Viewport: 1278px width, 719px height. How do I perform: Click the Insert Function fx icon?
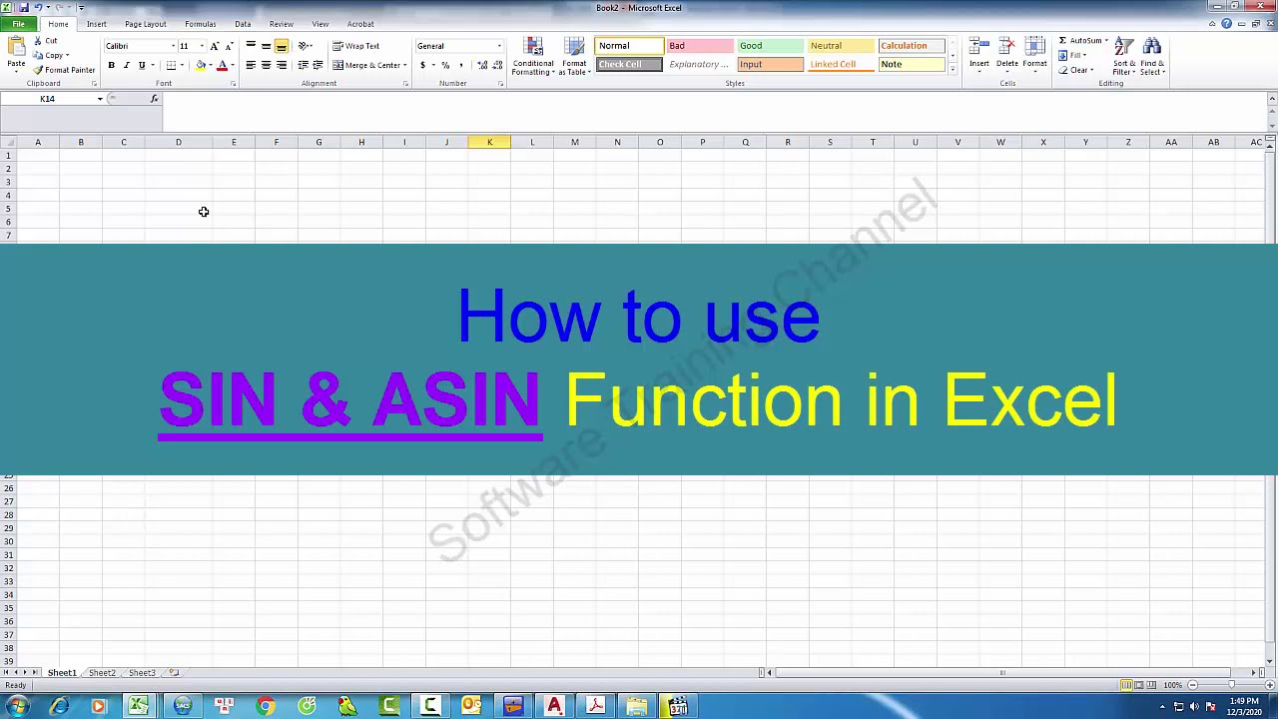[x=154, y=99]
